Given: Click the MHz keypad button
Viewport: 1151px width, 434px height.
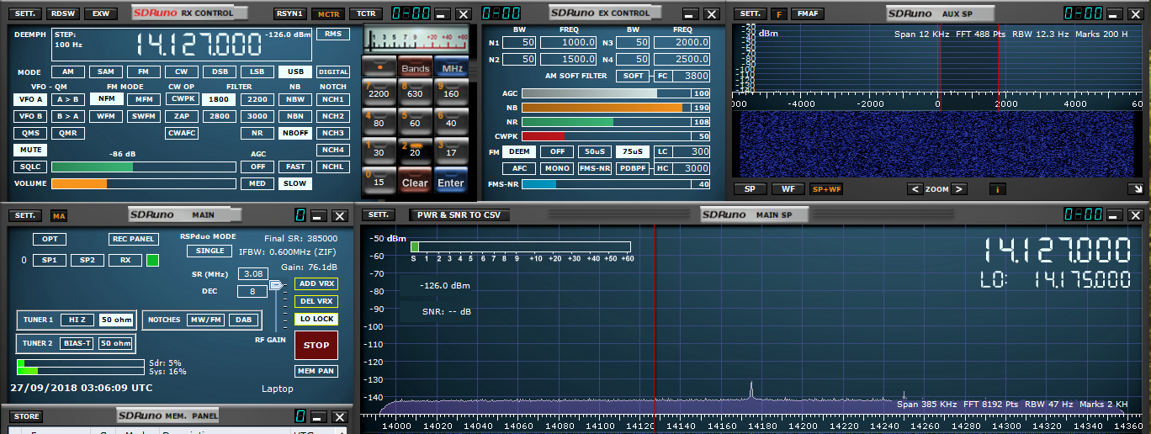Looking at the screenshot, I should click(451, 67).
